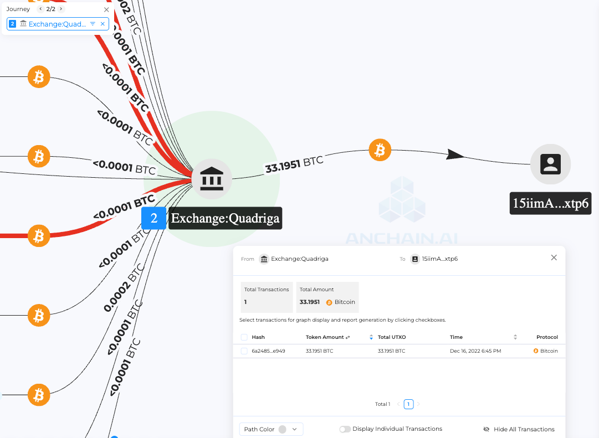Click the pagination previous page arrow
Screen dimensions: 599x438
398,404
